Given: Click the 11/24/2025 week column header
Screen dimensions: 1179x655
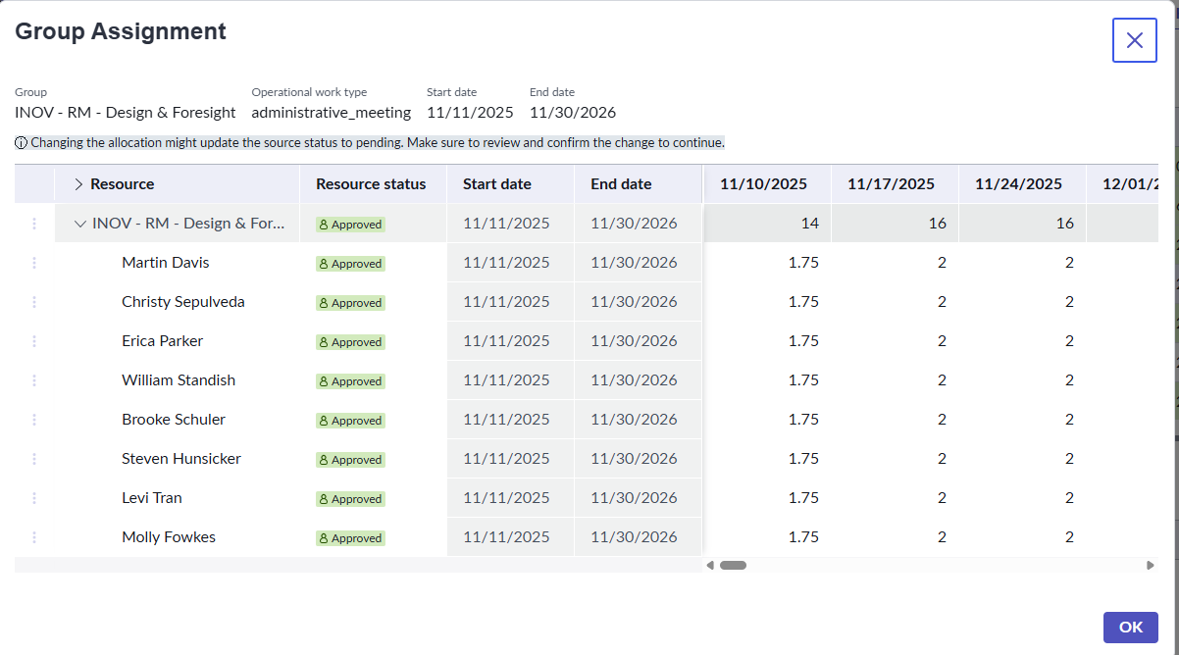Looking at the screenshot, I should [1022, 184].
